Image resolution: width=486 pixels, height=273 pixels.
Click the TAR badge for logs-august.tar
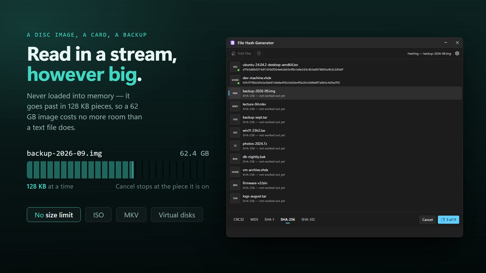click(235, 198)
